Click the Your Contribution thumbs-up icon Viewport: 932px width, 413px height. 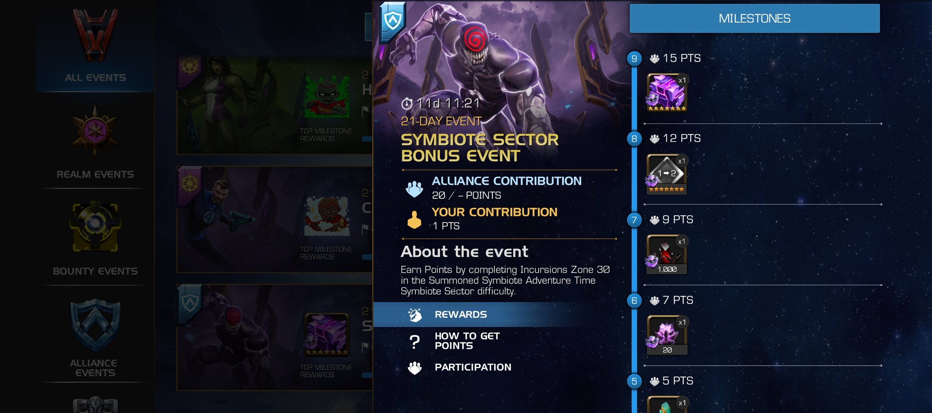tap(414, 220)
